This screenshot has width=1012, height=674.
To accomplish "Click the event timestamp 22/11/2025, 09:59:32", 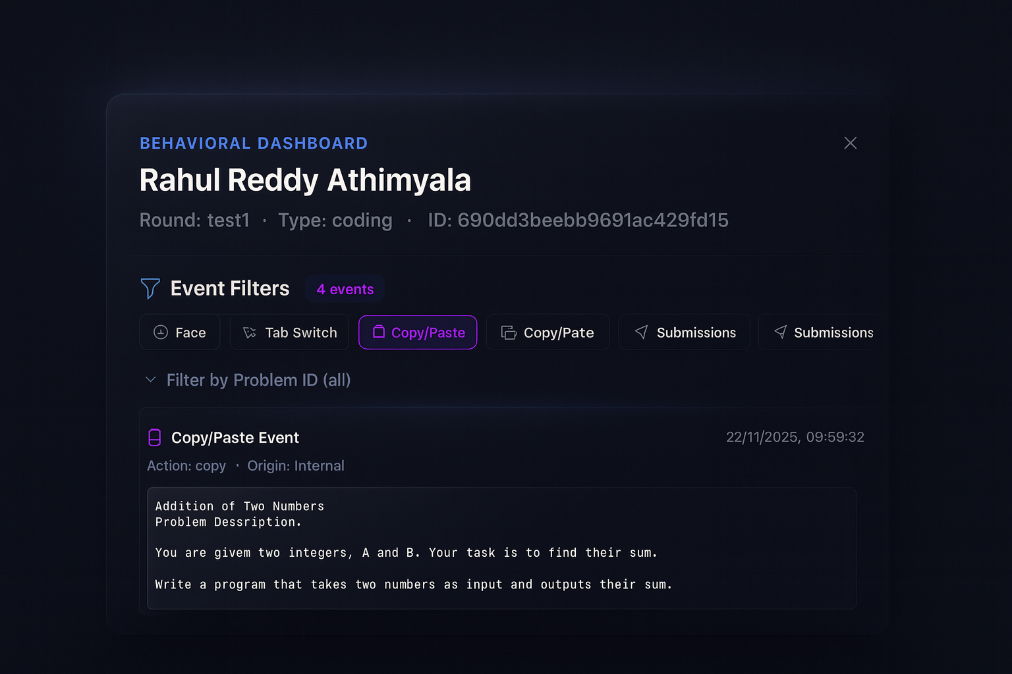I will [x=795, y=437].
